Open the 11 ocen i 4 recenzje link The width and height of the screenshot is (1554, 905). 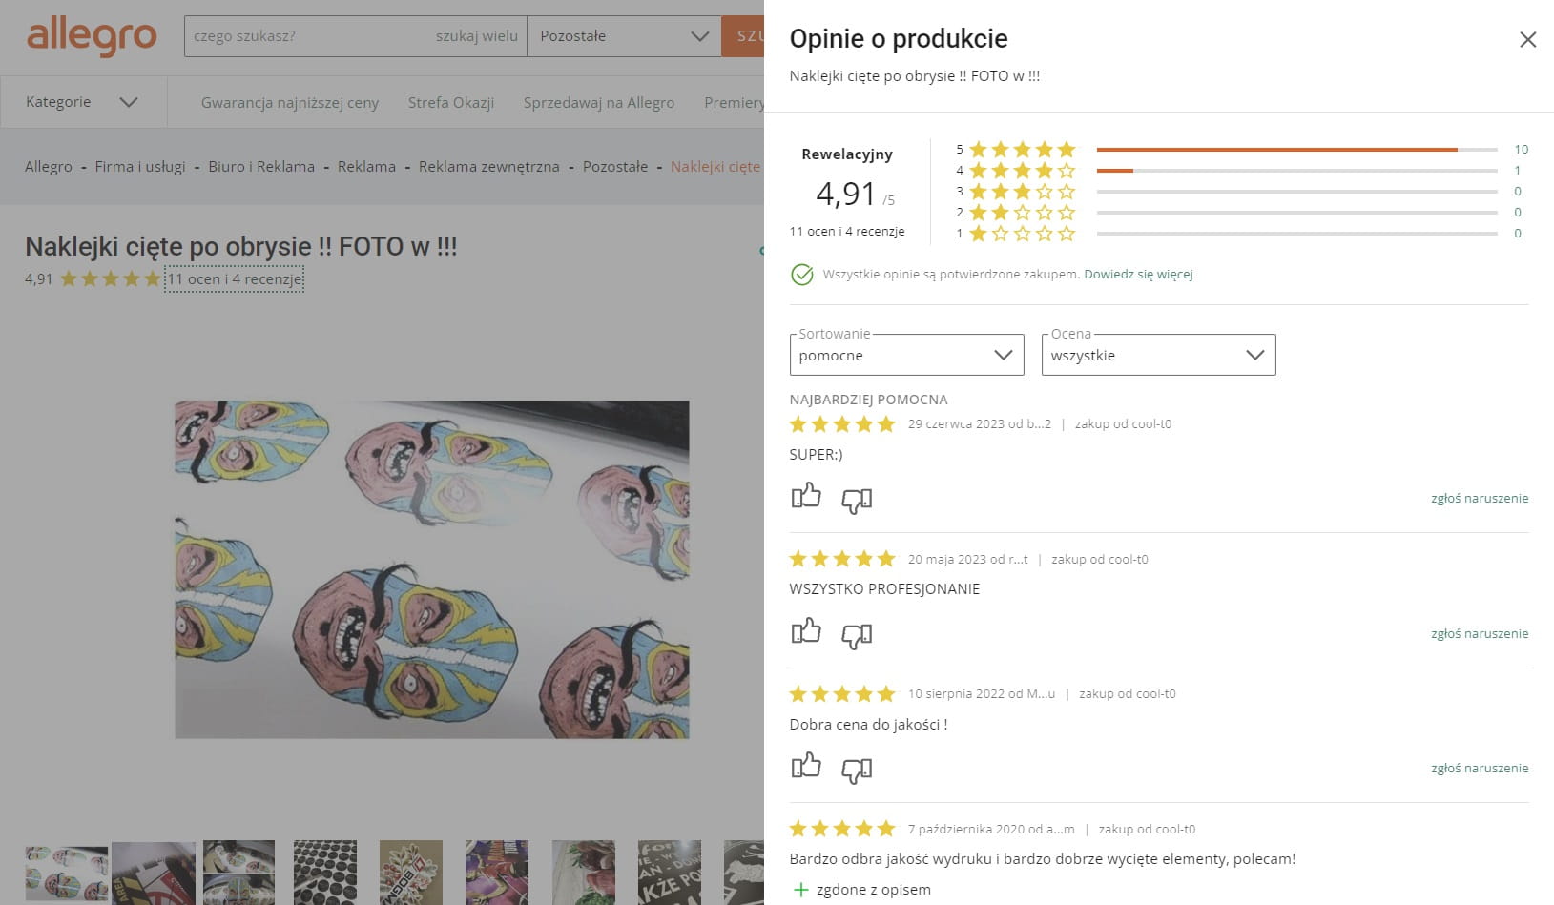(x=235, y=279)
